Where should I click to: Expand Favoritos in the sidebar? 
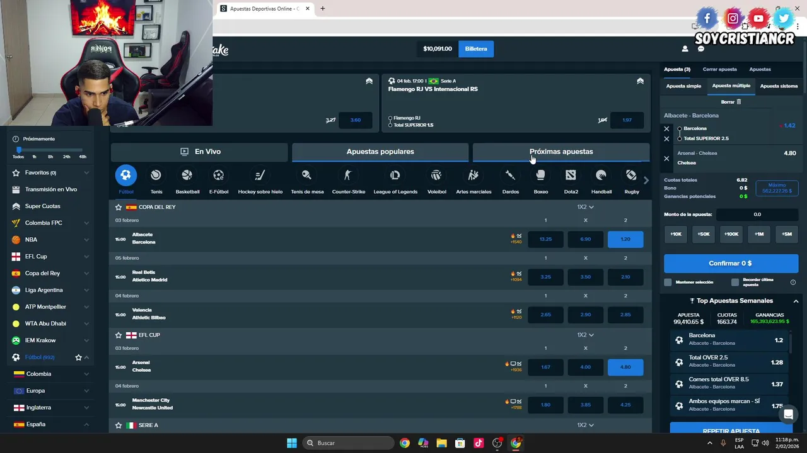click(x=86, y=172)
